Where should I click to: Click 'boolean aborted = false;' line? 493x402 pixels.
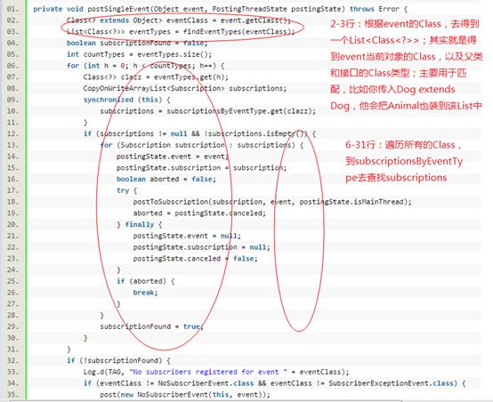(x=166, y=179)
